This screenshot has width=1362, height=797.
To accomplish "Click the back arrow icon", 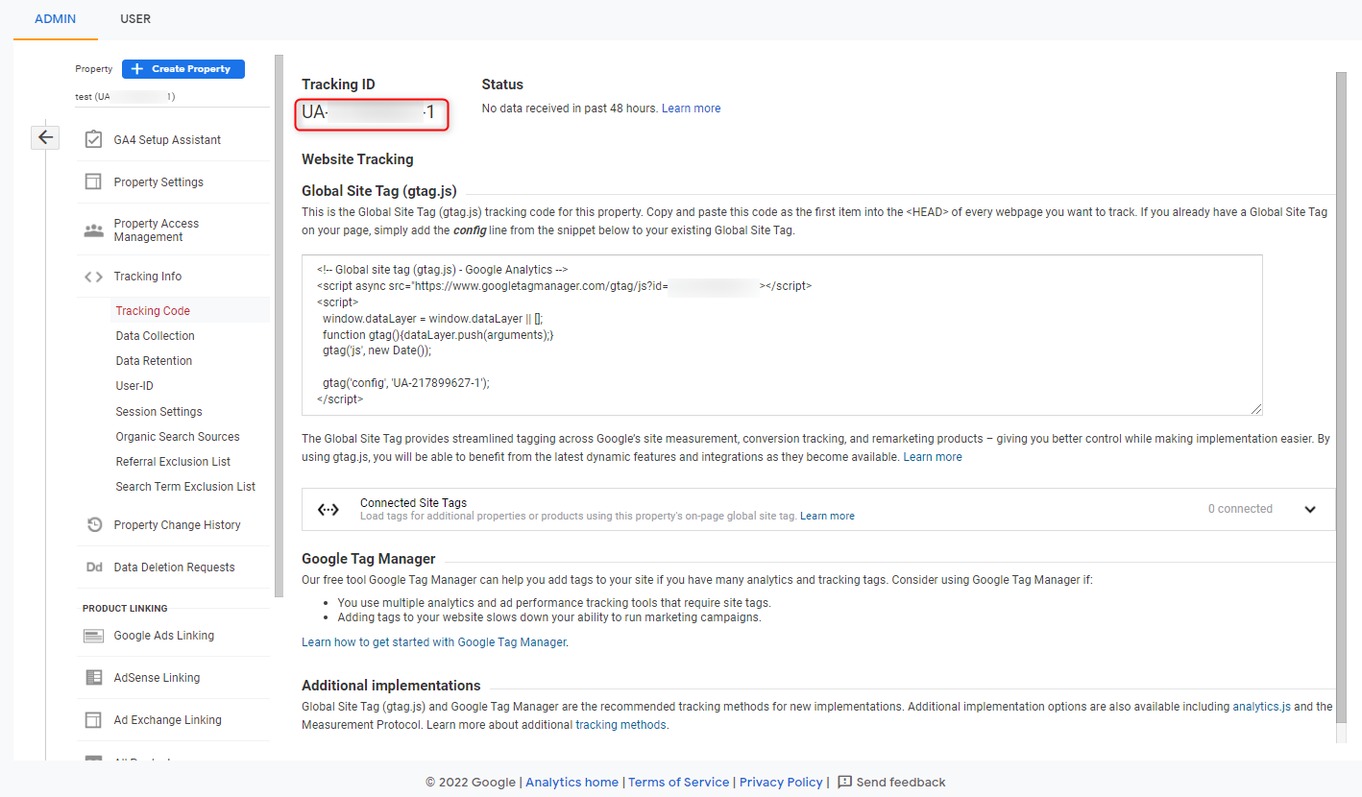I will 45,137.
